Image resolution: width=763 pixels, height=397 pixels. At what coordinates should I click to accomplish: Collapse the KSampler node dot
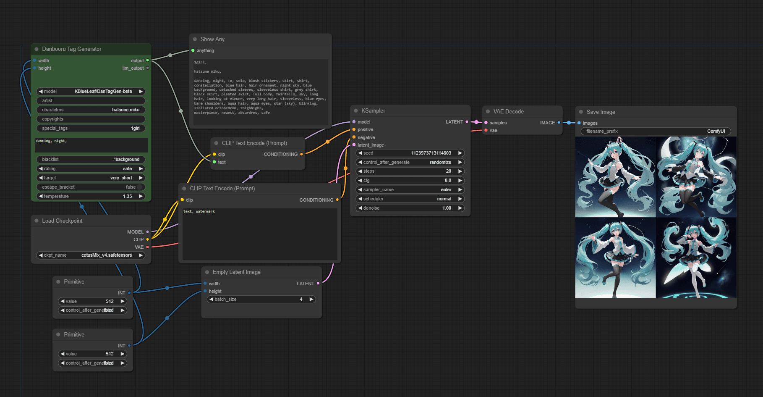click(356, 110)
